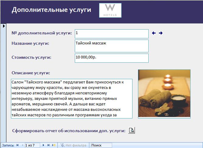
Task: Click the cost field '10 000,00р.'
Action: pos(112,58)
